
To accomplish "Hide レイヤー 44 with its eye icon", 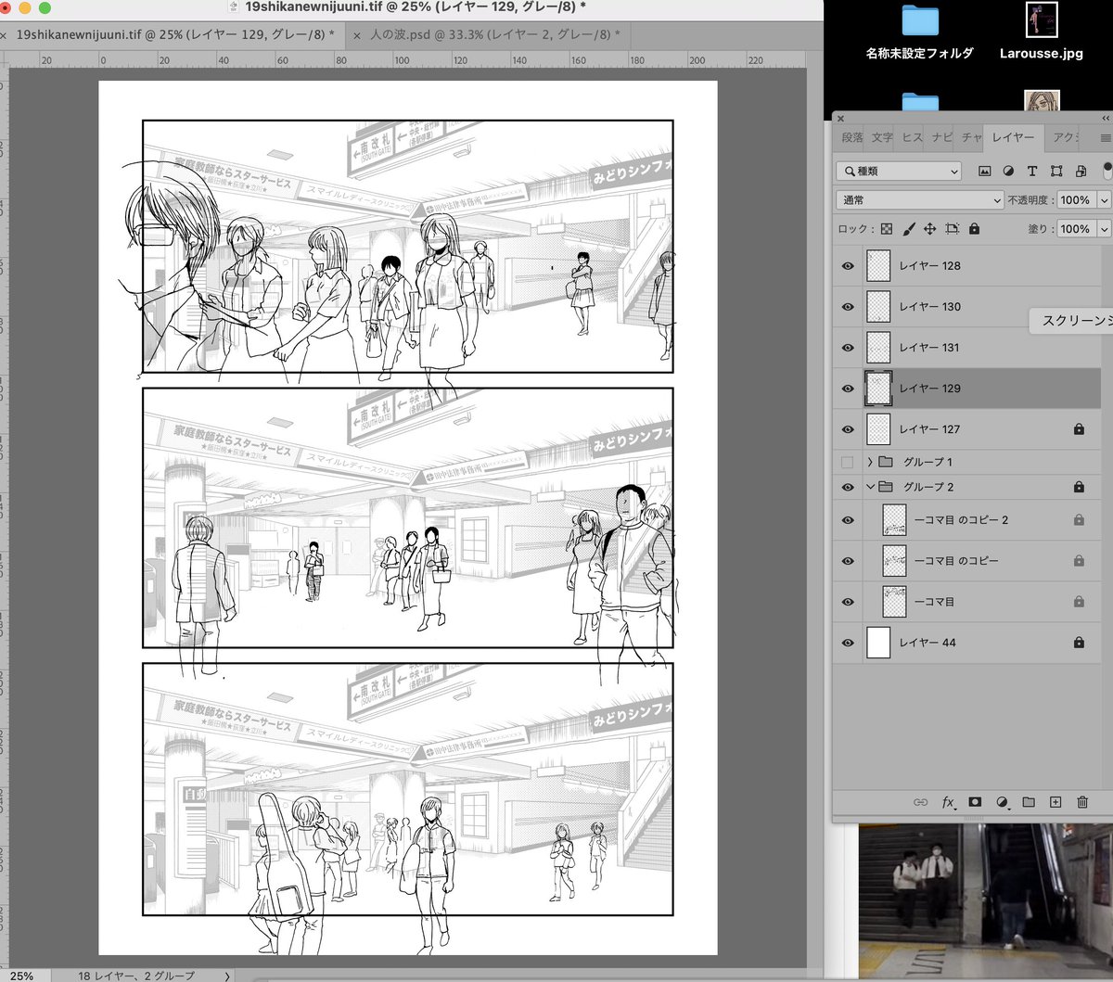I will (848, 643).
